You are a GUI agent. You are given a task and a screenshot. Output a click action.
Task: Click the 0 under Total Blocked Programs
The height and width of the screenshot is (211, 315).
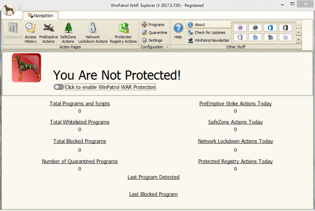[80, 150]
